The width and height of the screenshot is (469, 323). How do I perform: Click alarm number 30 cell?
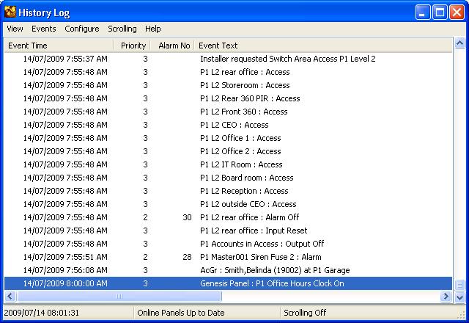click(x=187, y=217)
